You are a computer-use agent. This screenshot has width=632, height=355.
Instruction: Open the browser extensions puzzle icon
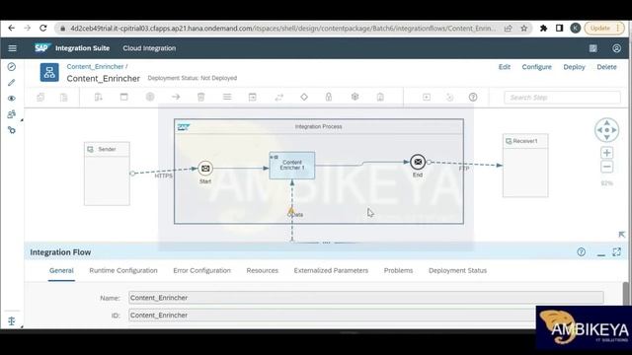(x=543, y=29)
